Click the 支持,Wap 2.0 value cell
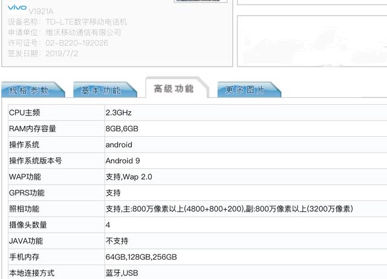The height and width of the screenshot is (279, 387). point(246,177)
